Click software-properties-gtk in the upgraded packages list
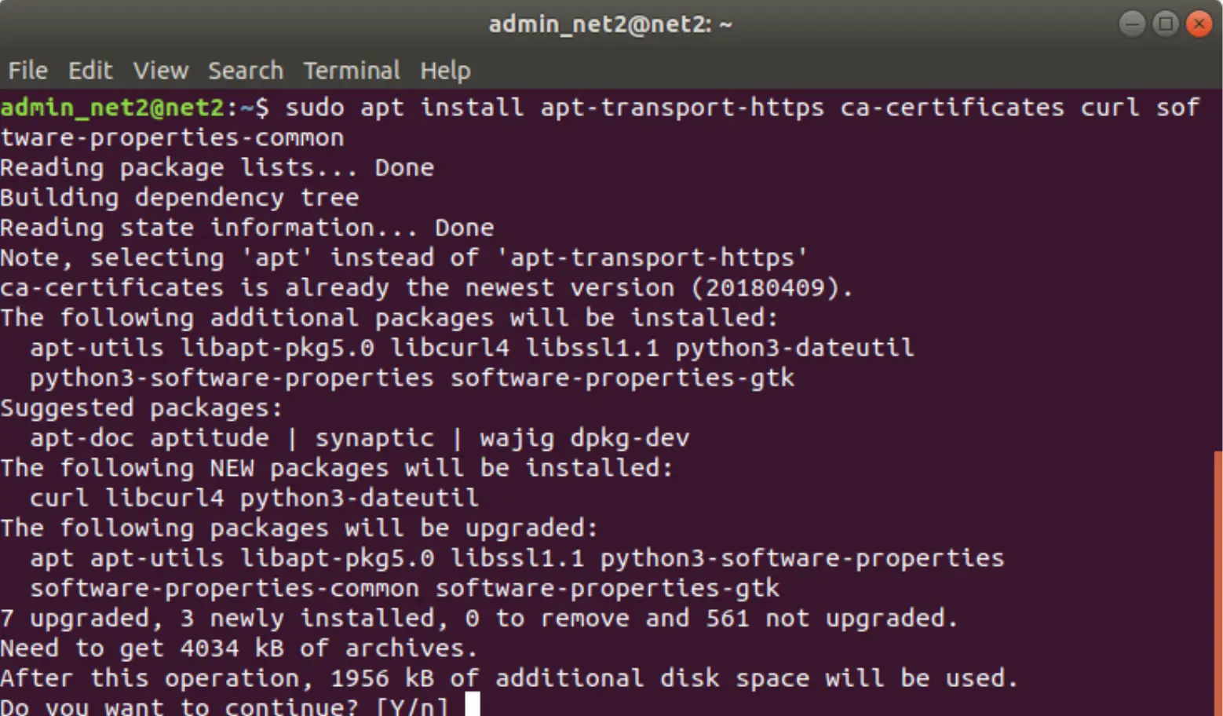 pyautogui.click(x=608, y=588)
